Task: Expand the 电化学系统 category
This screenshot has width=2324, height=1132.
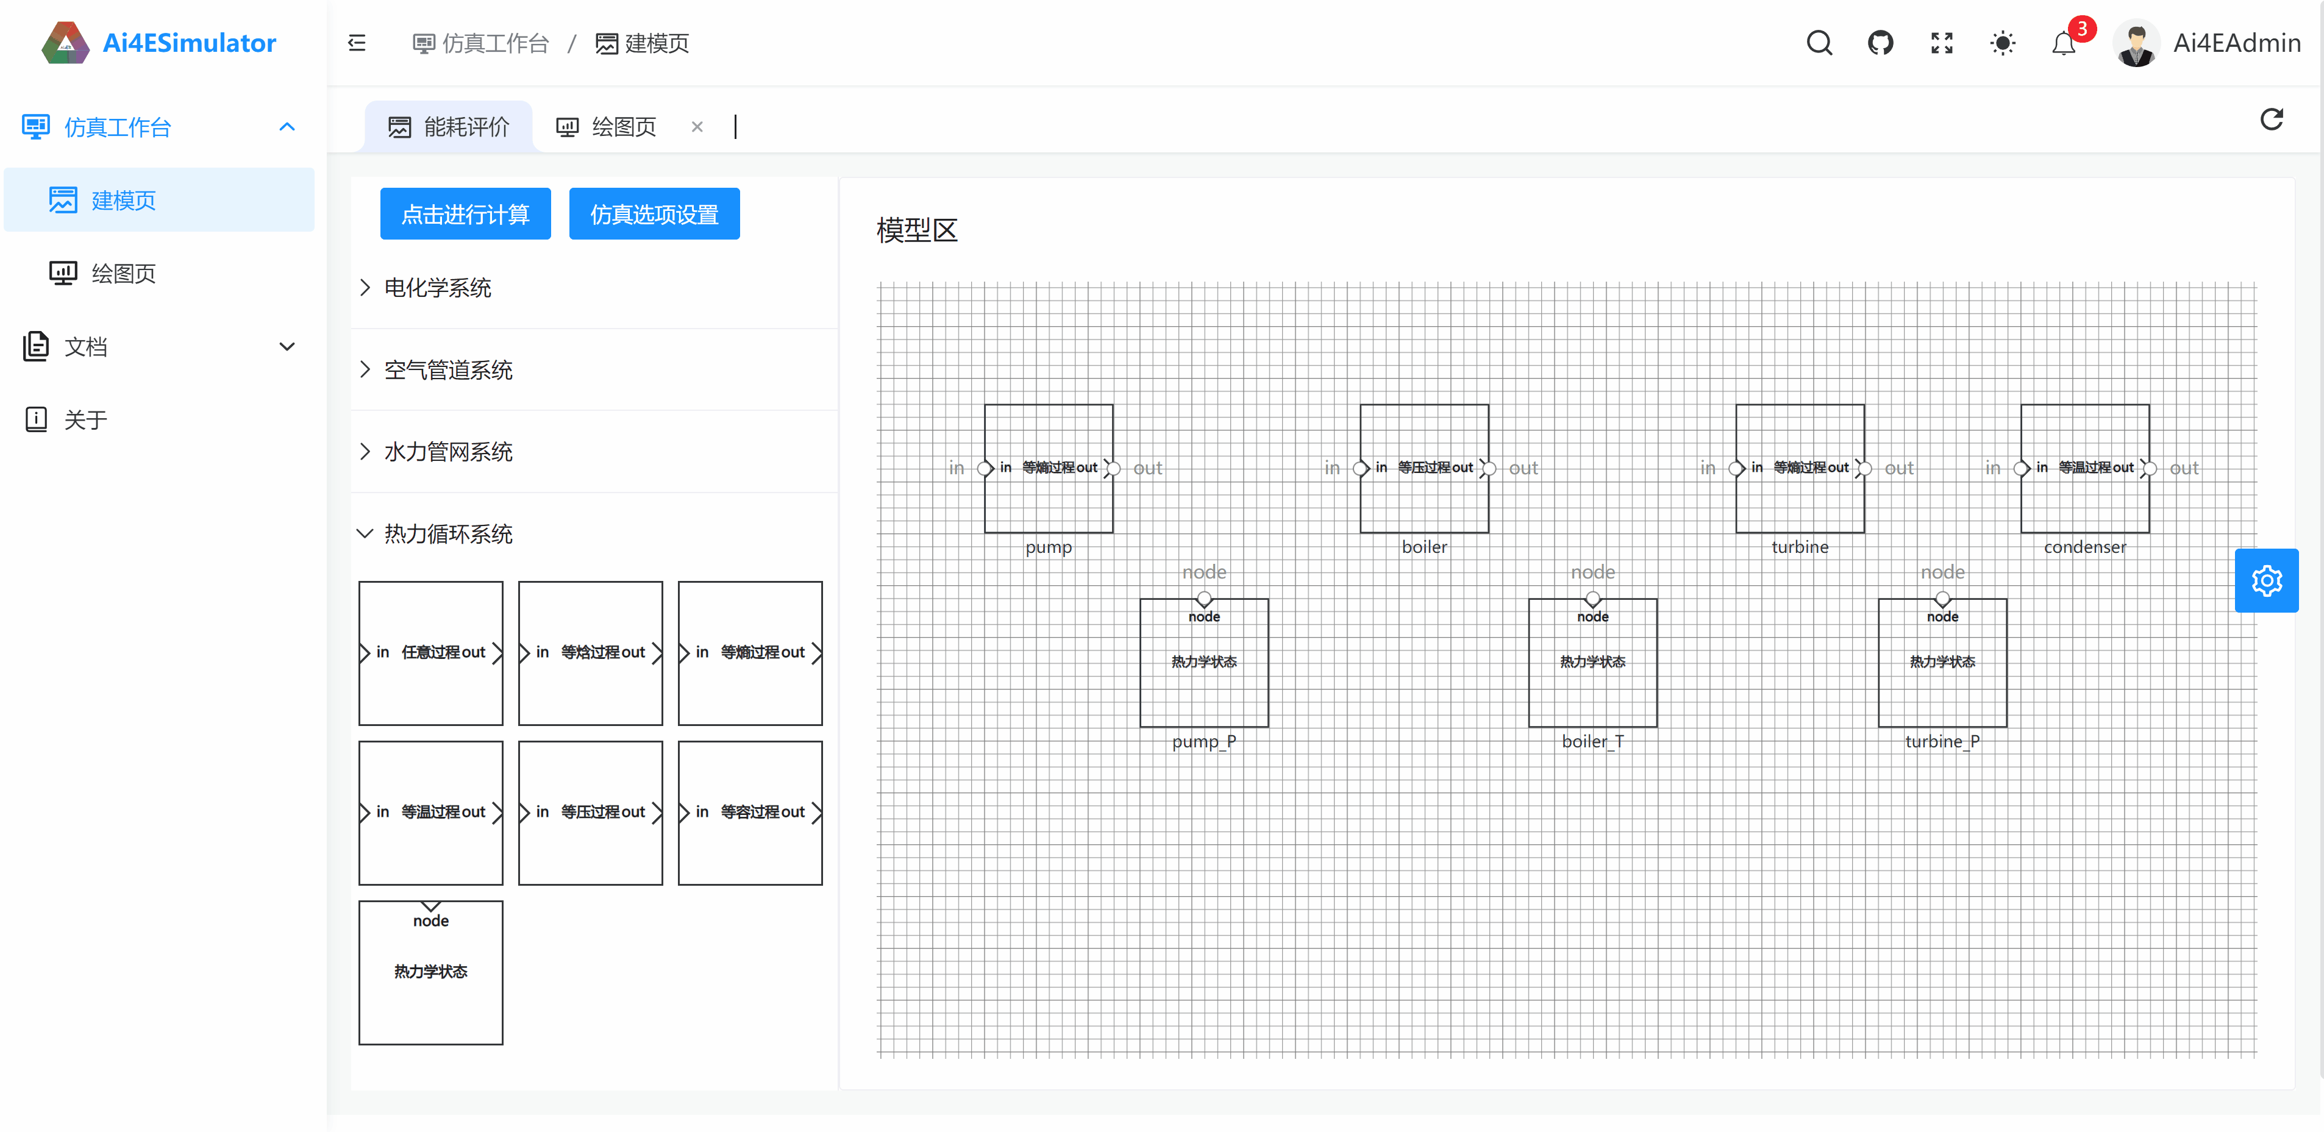Action: (x=437, y=288)
